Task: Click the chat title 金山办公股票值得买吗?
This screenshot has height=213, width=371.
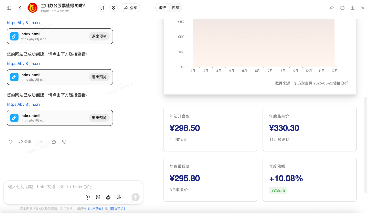Action: coord(63,6)
